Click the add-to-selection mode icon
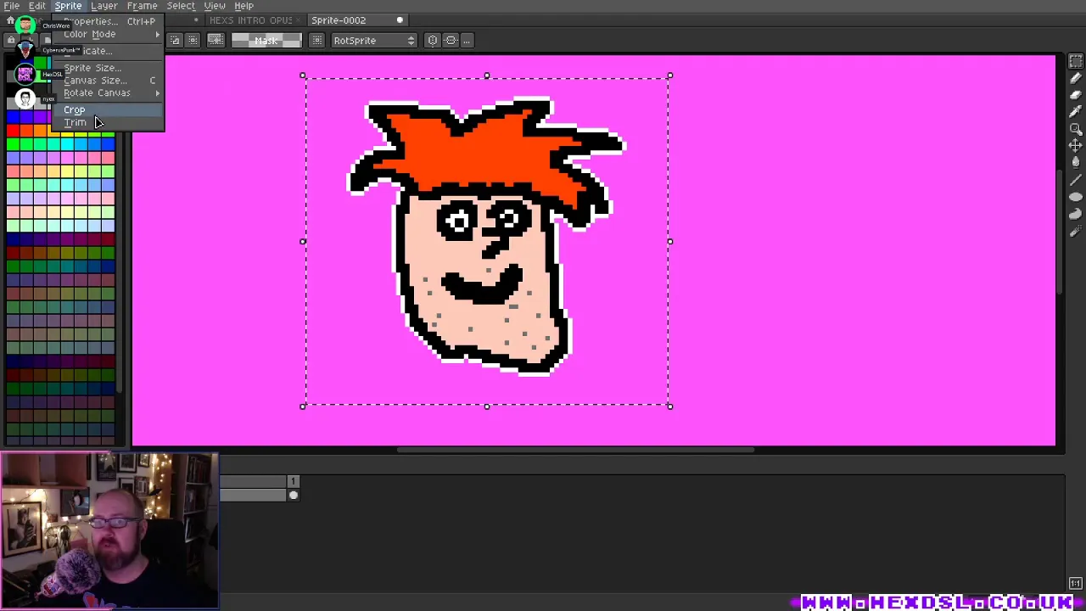Screen dimensions: 1086x611 pyautogui.click(x=176, y=40)
